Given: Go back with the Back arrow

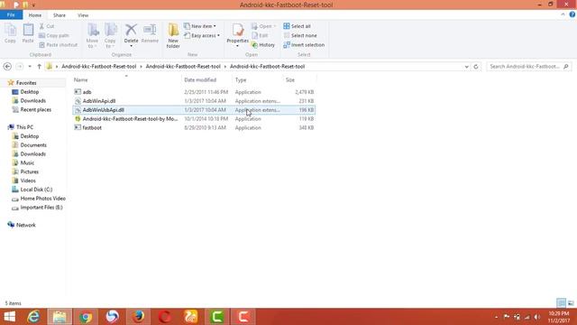Looking at the screenshot, I should pos(7,67).
